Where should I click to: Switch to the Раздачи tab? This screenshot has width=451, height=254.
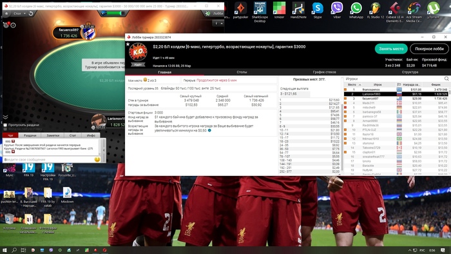(x=30, y=135)
